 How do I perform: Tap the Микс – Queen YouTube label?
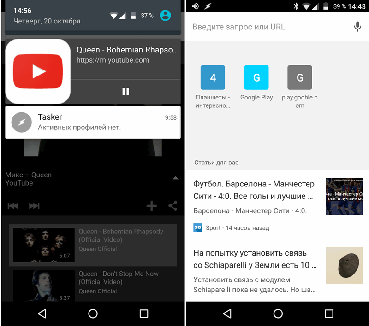coord(29,179)
